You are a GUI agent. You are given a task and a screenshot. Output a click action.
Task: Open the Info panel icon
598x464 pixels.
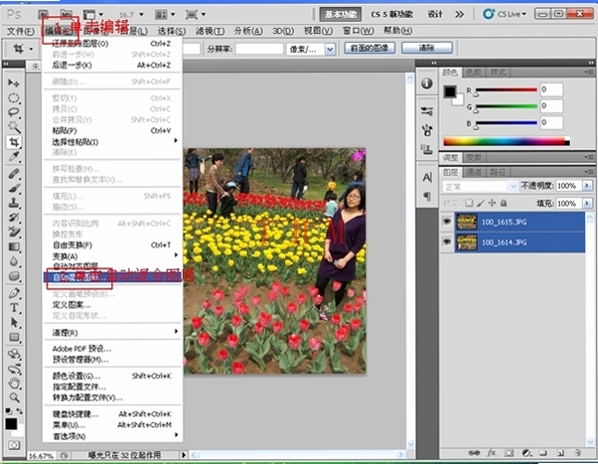427,83
